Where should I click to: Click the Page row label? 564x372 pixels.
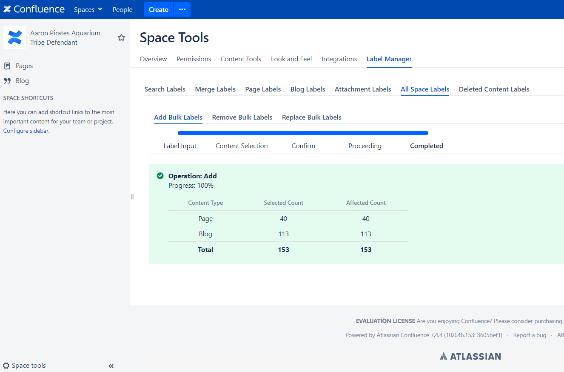205,219
